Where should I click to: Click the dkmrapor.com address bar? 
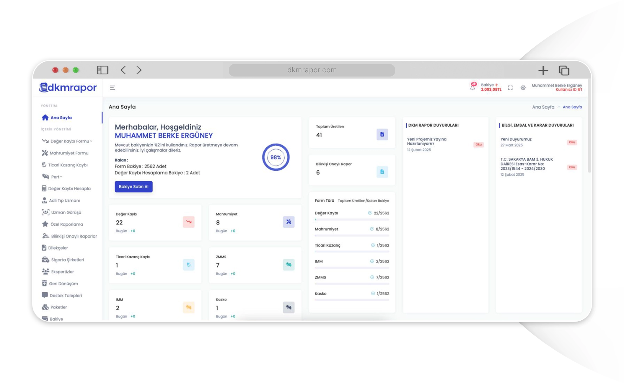click(x=312, y=70)
